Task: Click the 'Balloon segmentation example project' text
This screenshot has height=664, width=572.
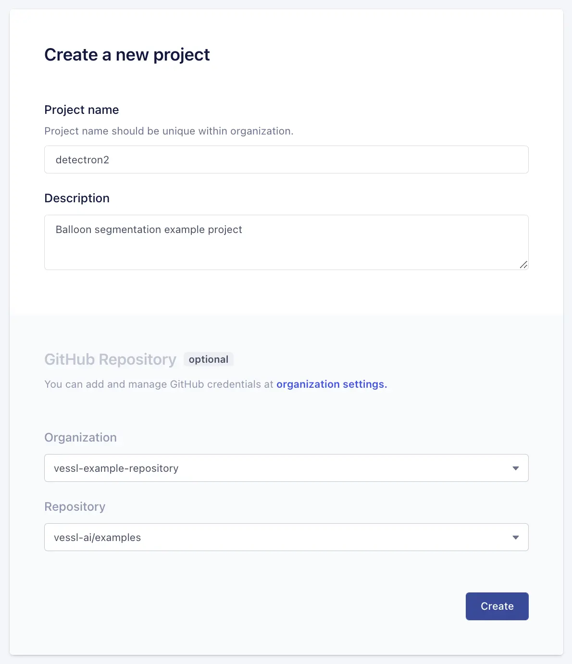Action: coord(149,230)
